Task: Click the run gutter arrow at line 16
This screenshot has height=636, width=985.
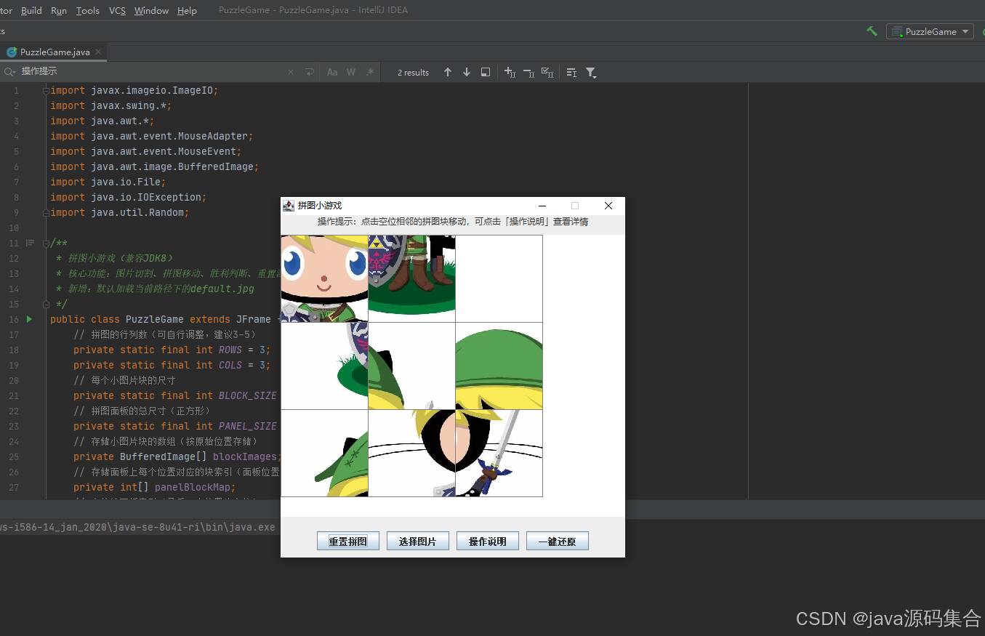Action: tap(30, 319)
